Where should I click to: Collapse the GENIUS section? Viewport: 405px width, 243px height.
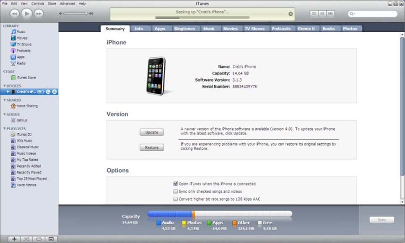tap(4, 114)
